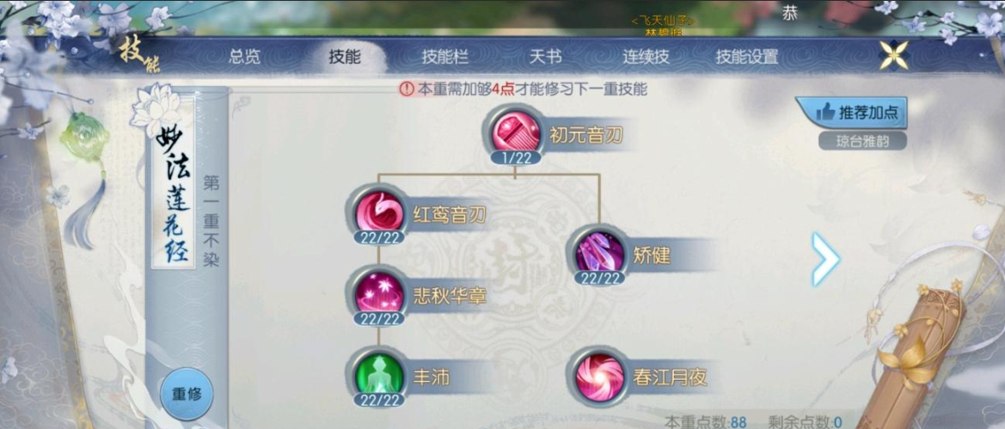Tap the green 丰沛 skill icon
The image size is (1005, 429).
pyautogui.click(x=379, y=375)
